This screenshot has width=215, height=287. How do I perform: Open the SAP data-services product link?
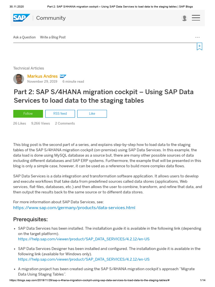tap(74, 208)
